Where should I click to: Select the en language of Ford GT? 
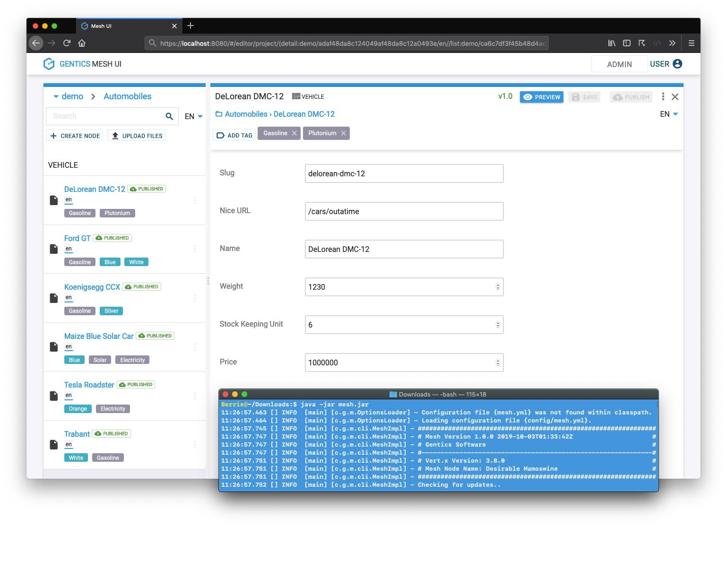tap(69, 249)
